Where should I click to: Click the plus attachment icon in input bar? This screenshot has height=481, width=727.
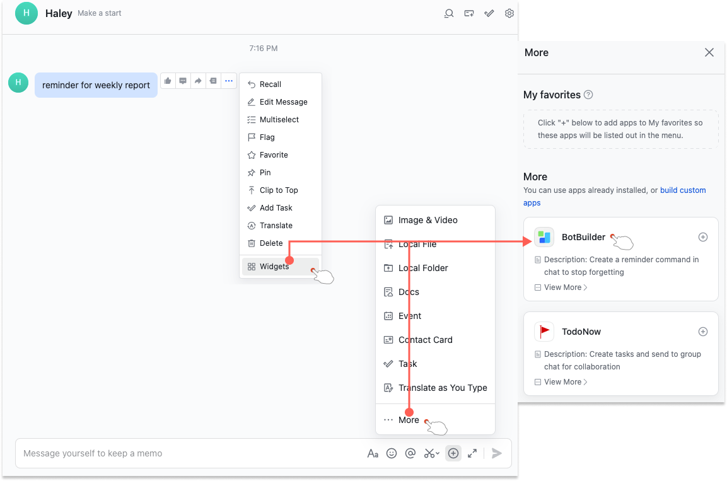tap(453, 453)
